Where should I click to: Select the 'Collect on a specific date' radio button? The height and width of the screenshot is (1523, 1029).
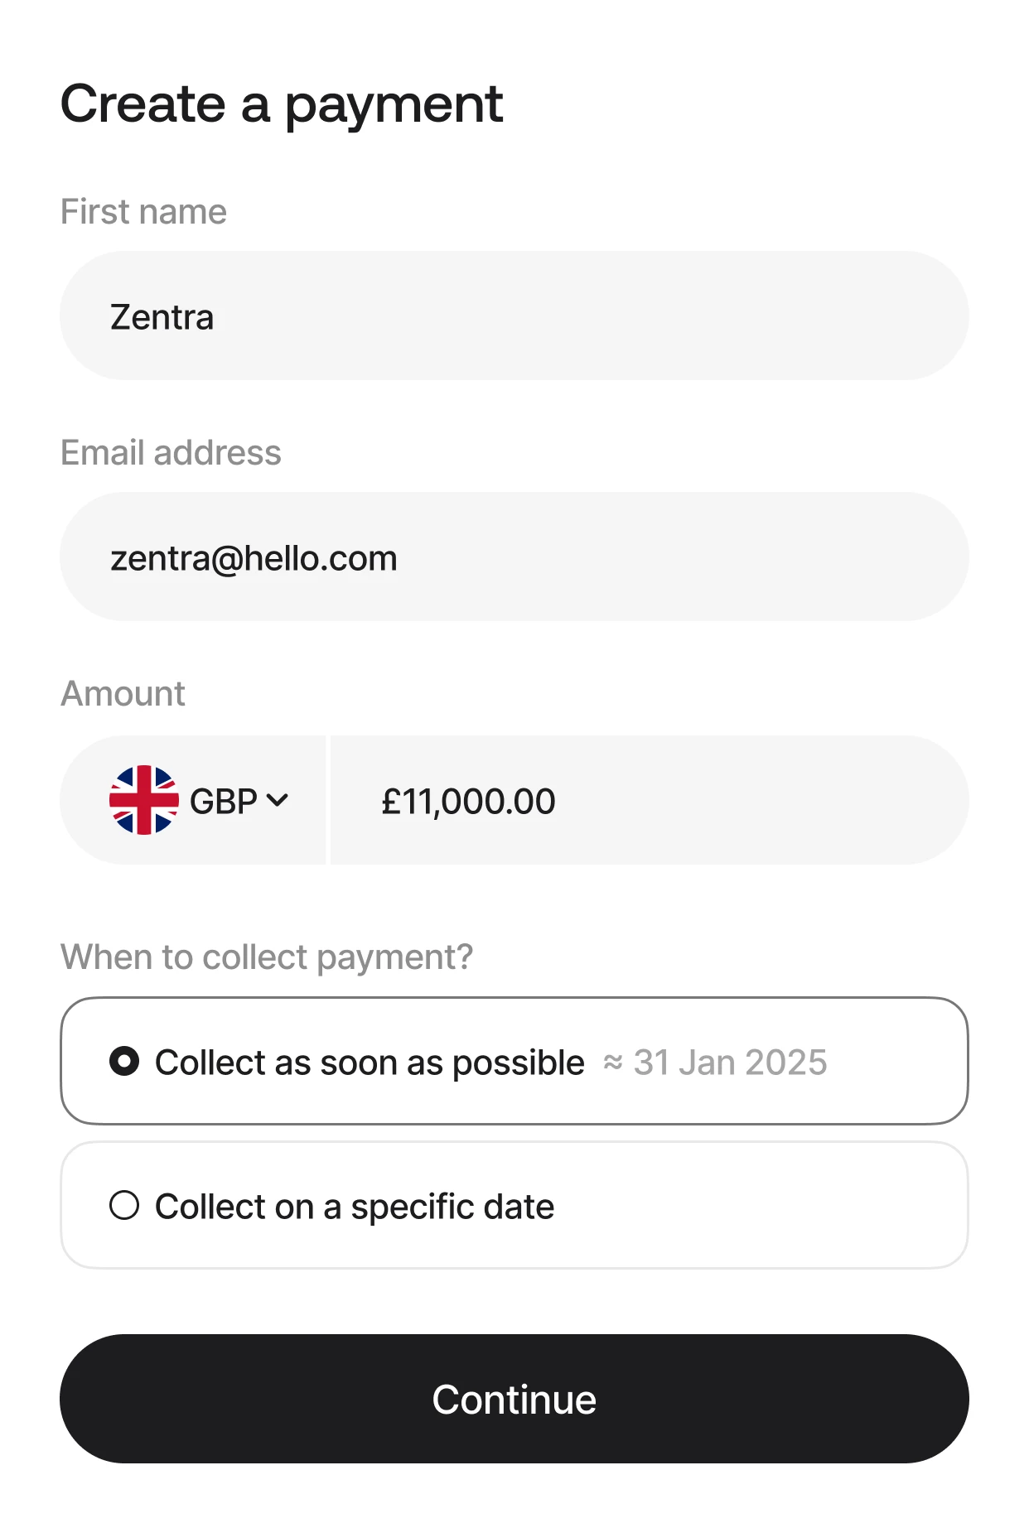click(124, 1206)
